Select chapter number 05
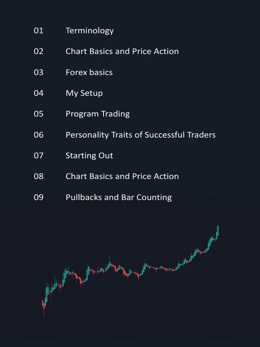The image size is (260, 347). point(39,114)
